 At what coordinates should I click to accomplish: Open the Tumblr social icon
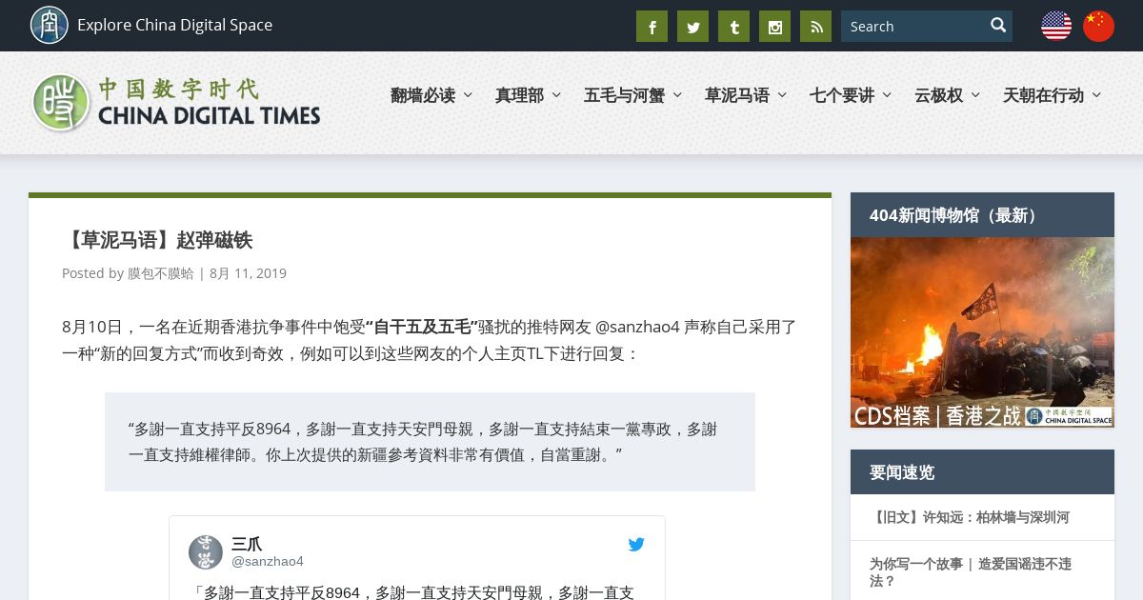[x=733, y=27]
